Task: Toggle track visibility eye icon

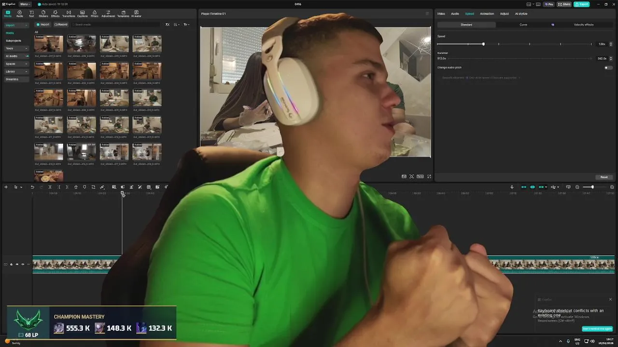Action: (x=17, y=264)
